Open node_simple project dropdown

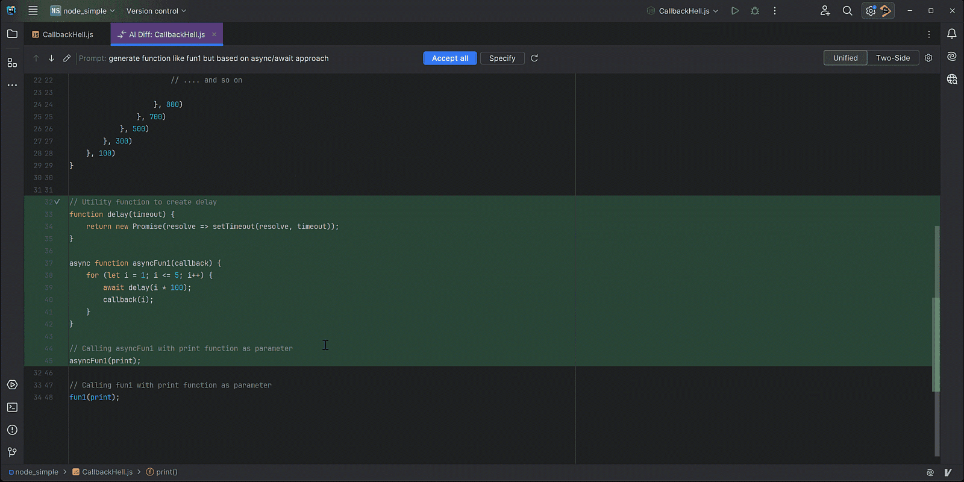click(x=83, y=11)
